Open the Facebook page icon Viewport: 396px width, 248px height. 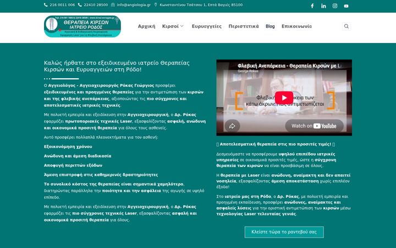coord(312,6)
